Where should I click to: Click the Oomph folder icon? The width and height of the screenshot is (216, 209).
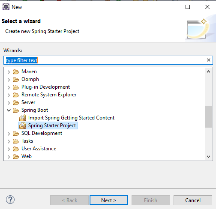point(16,79)
